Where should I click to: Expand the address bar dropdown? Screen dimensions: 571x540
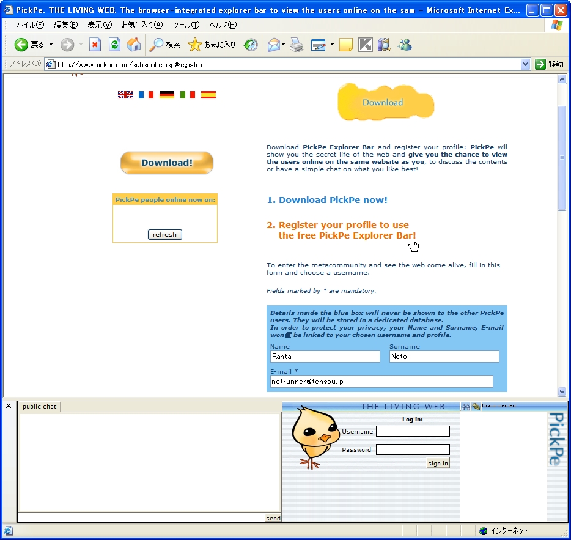point(525,64)
